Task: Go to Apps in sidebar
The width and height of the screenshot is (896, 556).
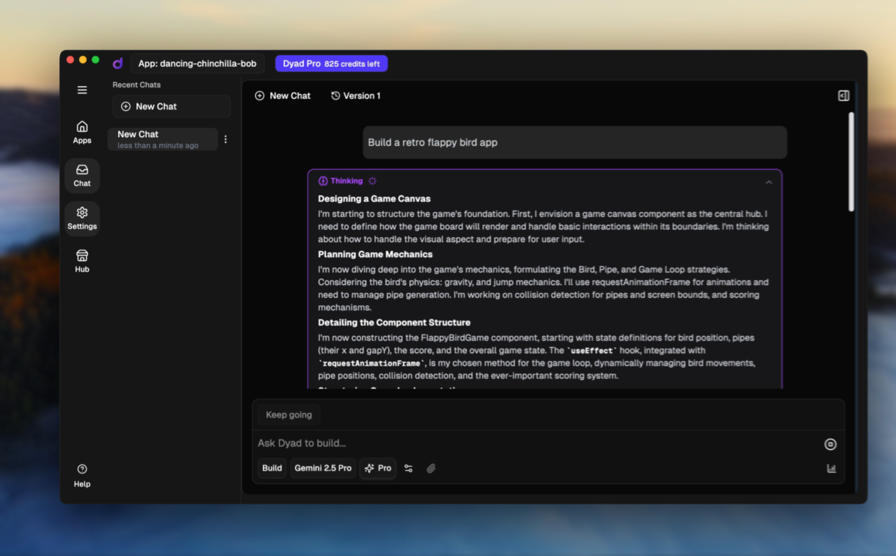Action: [x=82, y=132]
